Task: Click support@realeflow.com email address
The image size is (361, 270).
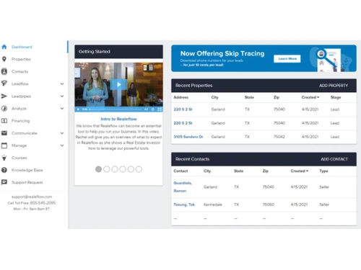Action: coord(32,197)
